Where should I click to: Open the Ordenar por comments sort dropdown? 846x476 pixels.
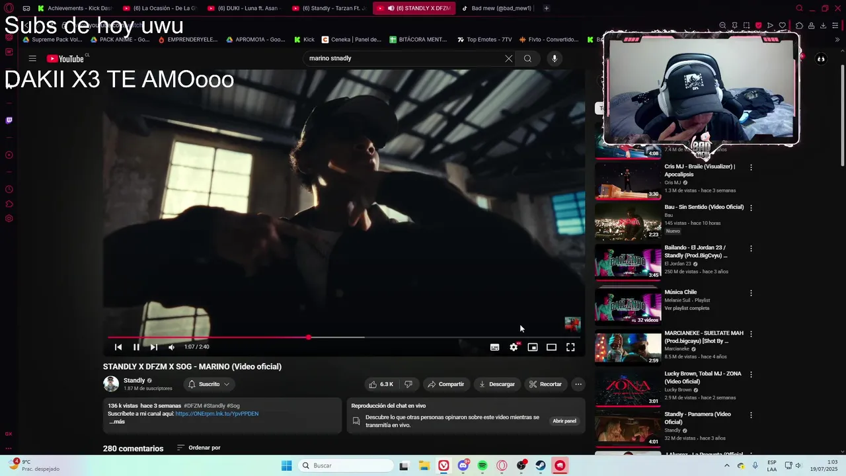199,448
